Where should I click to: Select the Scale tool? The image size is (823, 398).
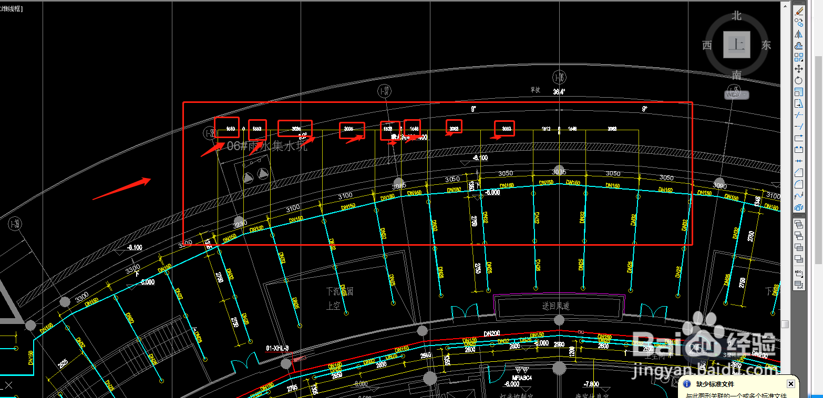(799, 92)
